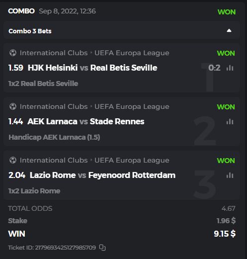This screenshot has height=259, width=247.
Task: Open stats icon for AEK Larnaca match
Action: click(230, 121)
